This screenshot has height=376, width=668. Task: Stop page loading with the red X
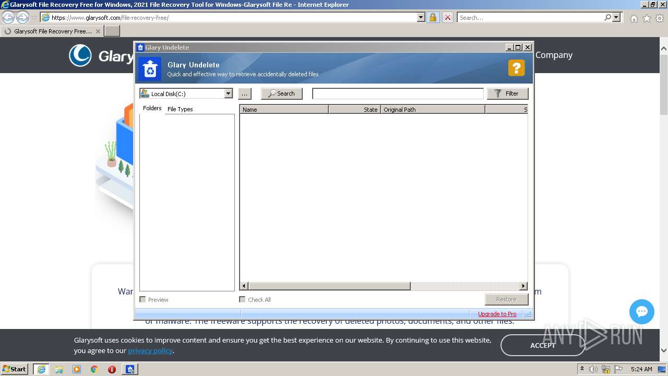448,17
